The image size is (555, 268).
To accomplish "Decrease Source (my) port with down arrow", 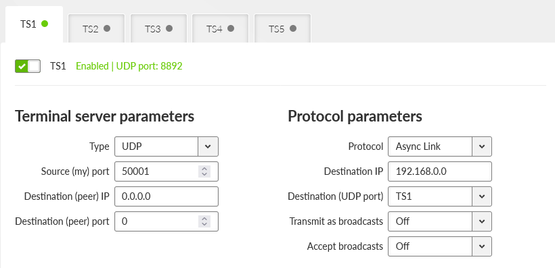I will point(204,174).
